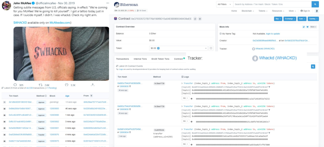Open the Earn dropdown button

tap(302, 19)
